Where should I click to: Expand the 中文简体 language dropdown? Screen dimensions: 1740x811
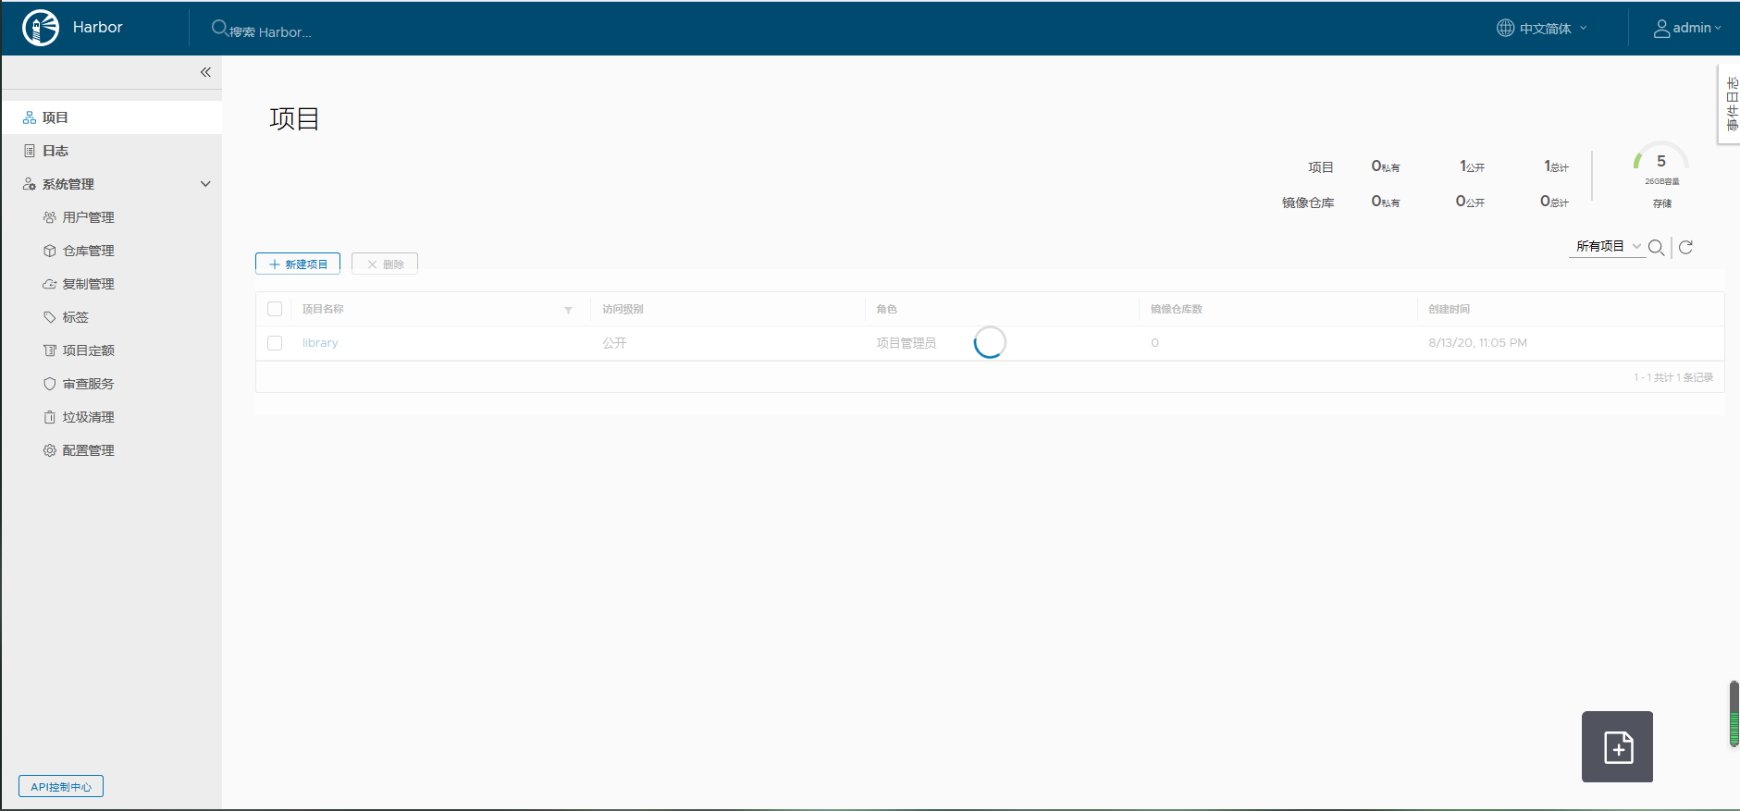[x=1543, y=29]
